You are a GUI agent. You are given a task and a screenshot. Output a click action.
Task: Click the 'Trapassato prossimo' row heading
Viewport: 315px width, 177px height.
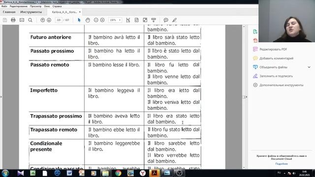click(x=56, y=116)
